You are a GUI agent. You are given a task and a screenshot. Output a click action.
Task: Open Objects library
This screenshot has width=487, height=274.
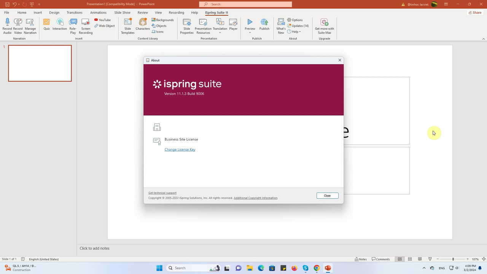pos(159,26)
